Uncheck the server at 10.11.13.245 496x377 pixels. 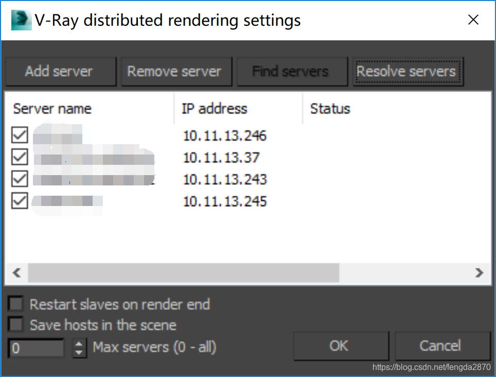pyautogui.click(x=20, y=201)
